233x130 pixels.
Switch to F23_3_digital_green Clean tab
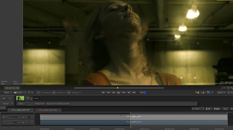click(48, 110)
